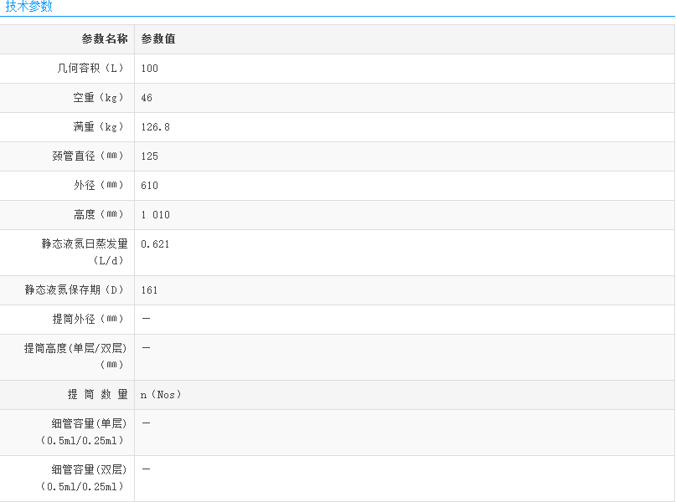Click the full weight value 126.8
The width and height of the screenshot is (676, 502).
(x=156, y=127)
